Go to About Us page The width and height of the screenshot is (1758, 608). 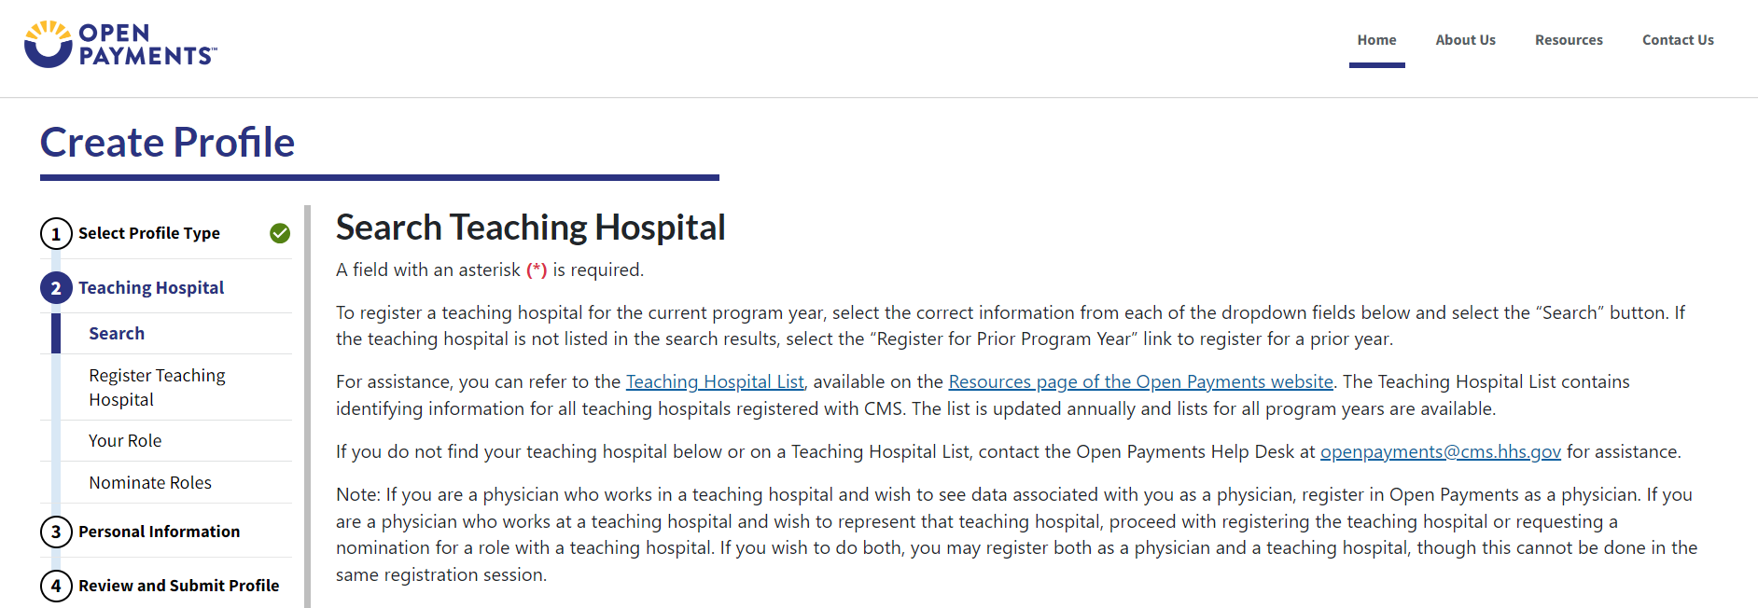[1465, 40]
